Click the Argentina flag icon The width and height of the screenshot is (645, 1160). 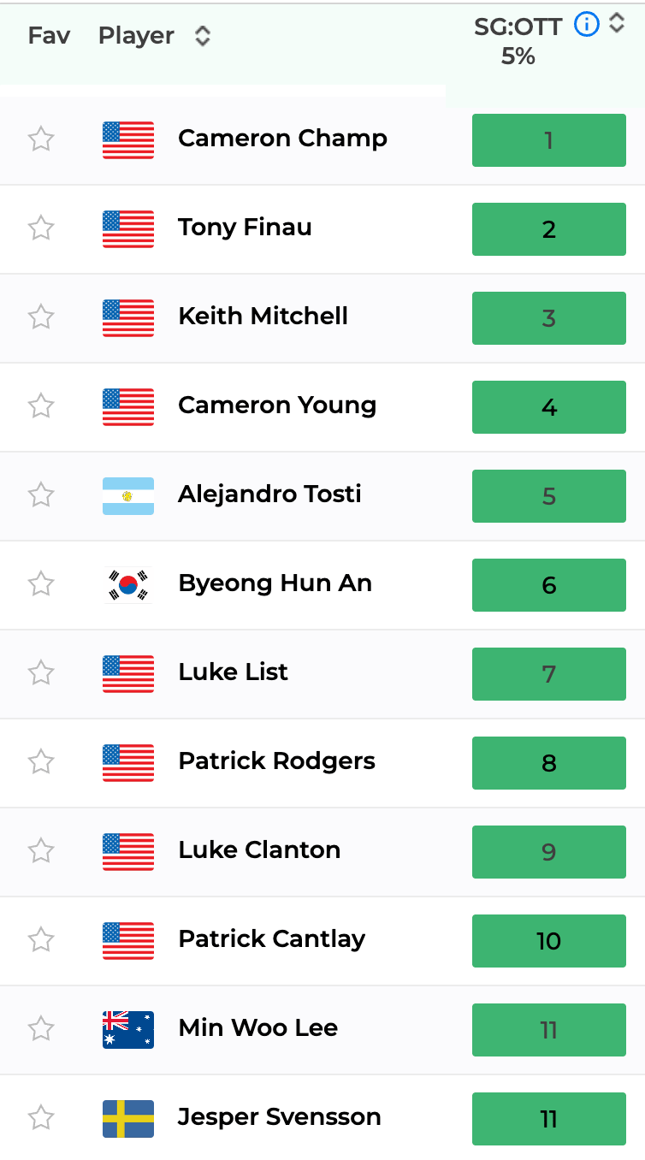(128, 496)
